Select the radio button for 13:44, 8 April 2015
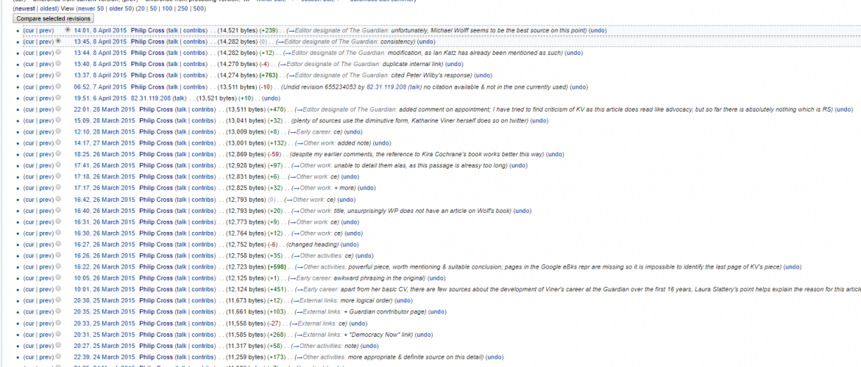Image resolution: width=861 pixels, height=367 pixels. click(58, 53)
